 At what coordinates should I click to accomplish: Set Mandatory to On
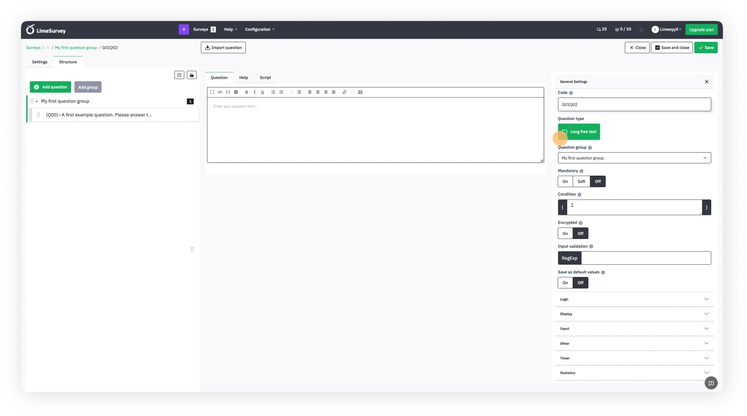click(565, 182)
